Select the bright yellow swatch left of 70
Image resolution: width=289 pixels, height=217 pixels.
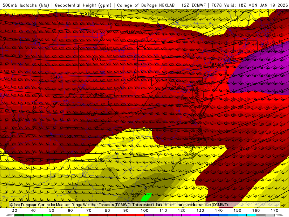[84, 215]
